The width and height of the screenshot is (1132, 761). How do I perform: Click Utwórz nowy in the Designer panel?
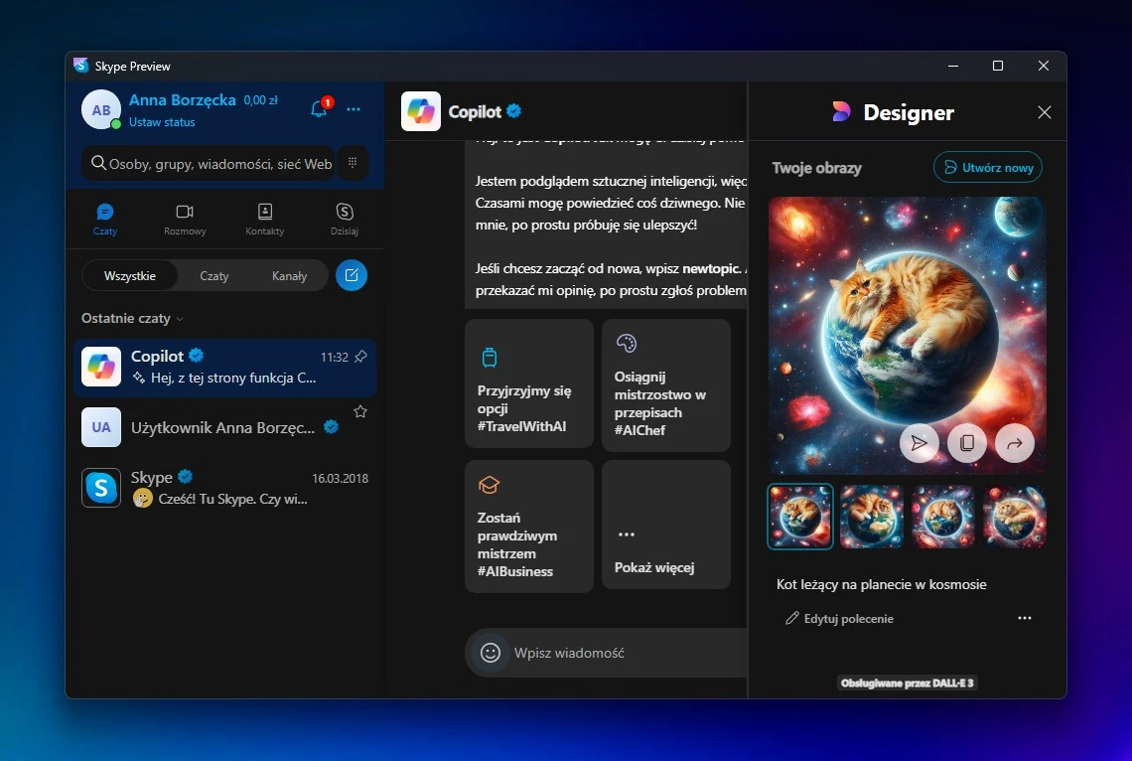click(987, 167)
